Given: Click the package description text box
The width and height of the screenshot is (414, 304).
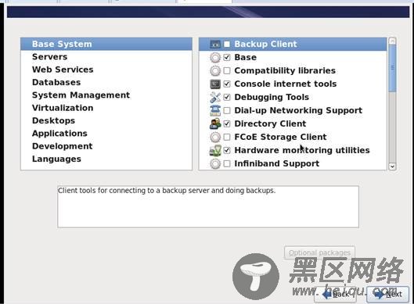Looking at the screenshot, I should click(208, 207).
